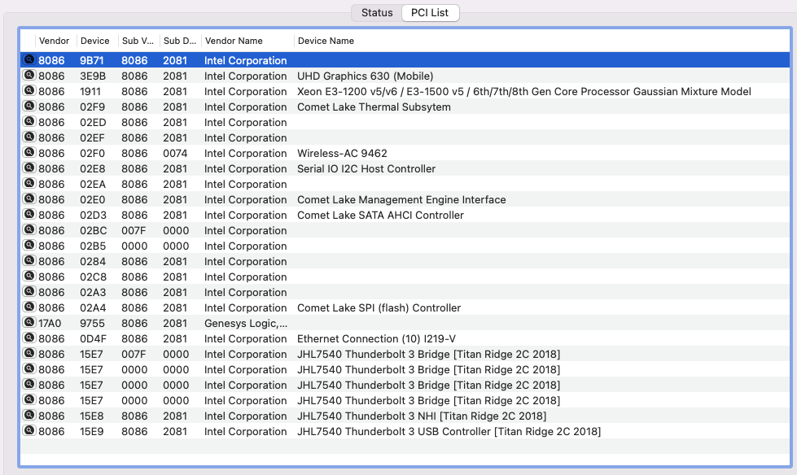The width and height of the screenshot is (797, 475).
Task: Click device ID 02BC cell
Action: point(94,231)
